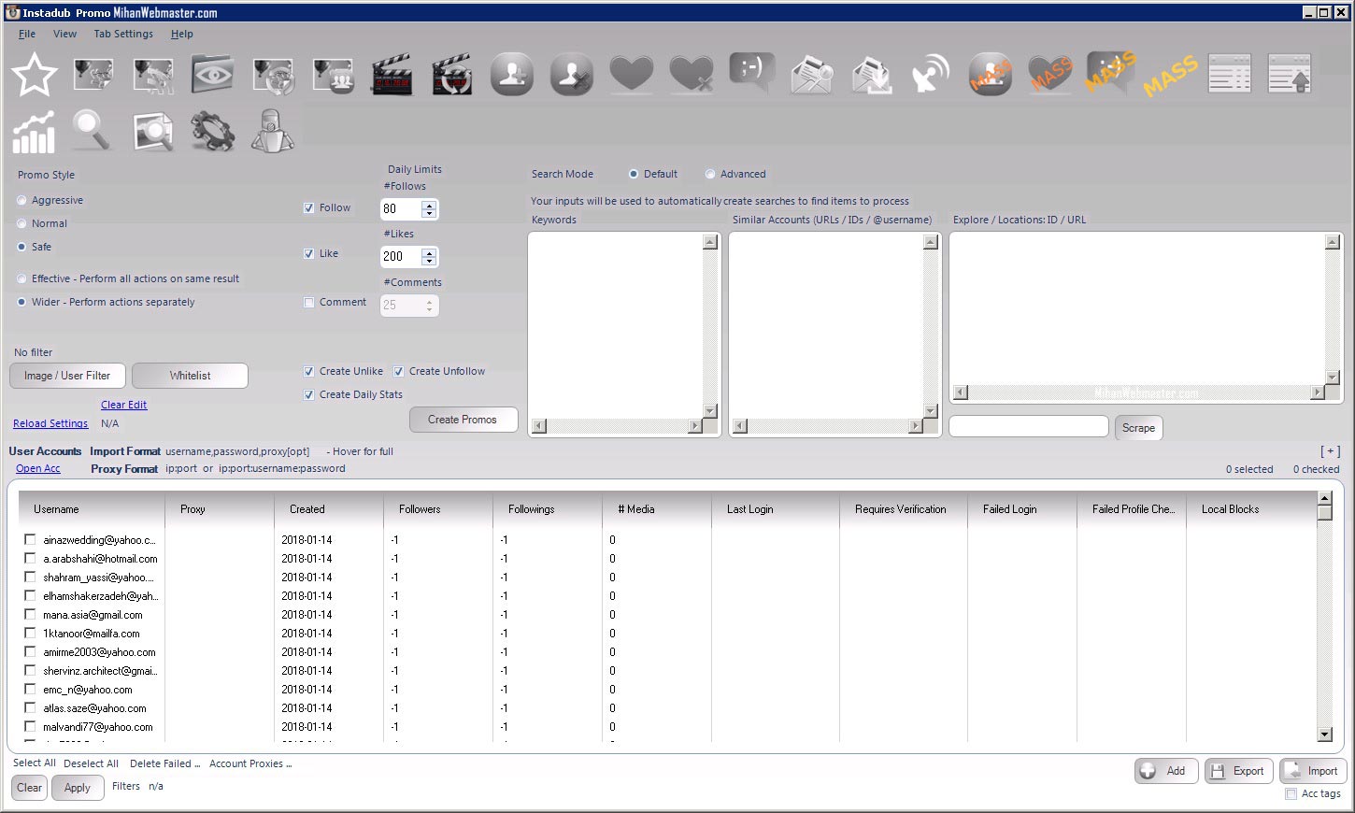Viewport: 1355px width, 813px height.
Task: Choose Effective perform all actions option
Action: click(x=21, y=278)
